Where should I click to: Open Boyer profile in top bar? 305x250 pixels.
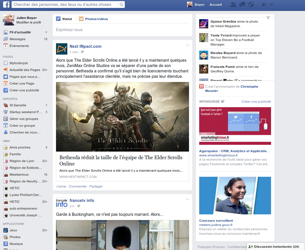(x=196, y=5)
